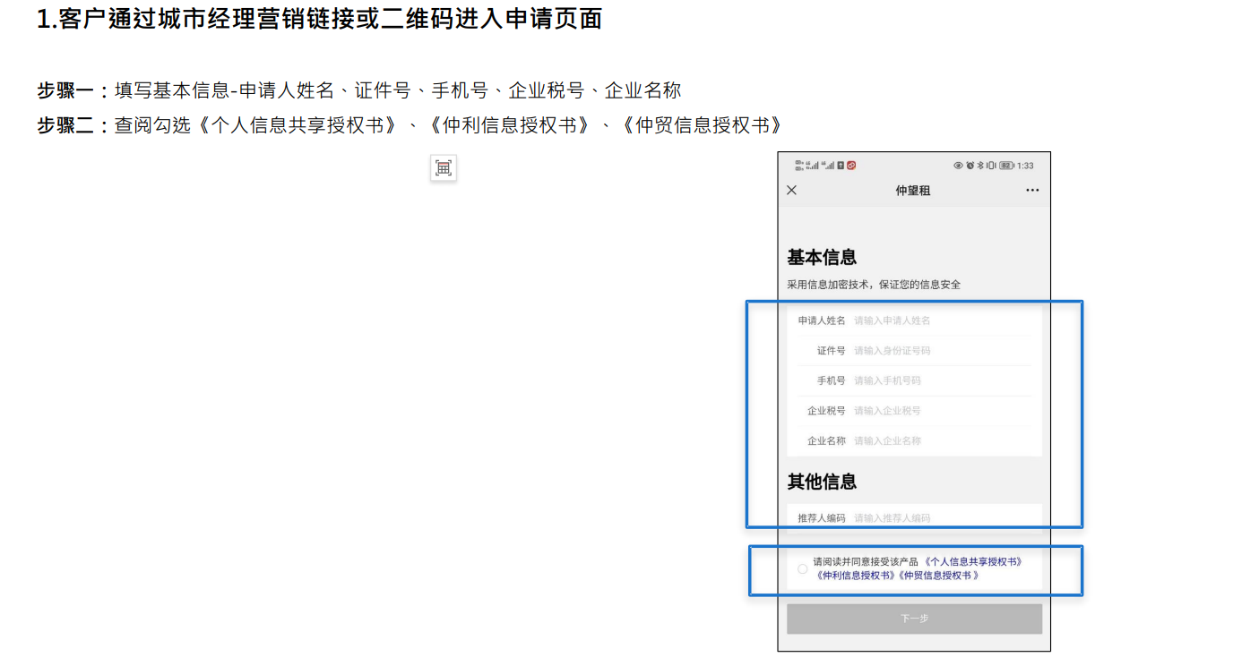This screenshot has width=1259, height=666.
Task: Click the 申请人姓名 input field
Action: coord(941,320)
